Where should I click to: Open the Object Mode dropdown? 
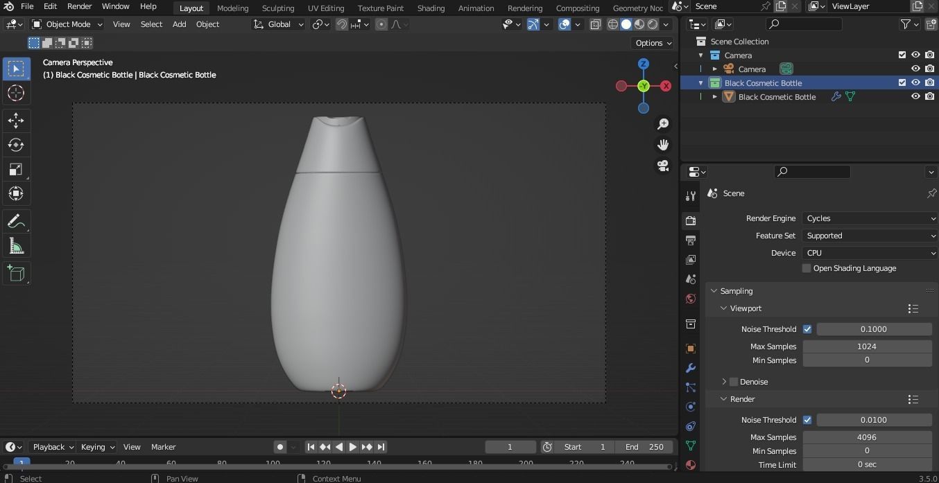[67, 24]
